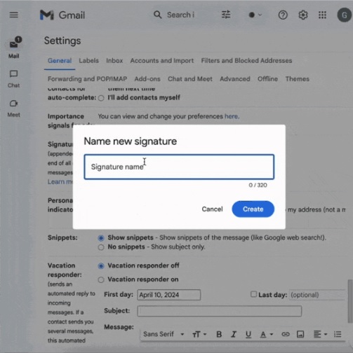Open the Chat and Meet tab

coord(190,79)
